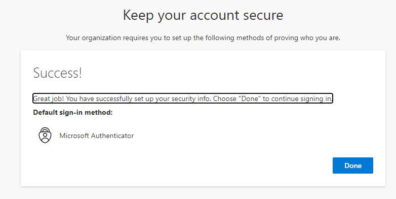The height and width of the screenshot is (199, 396).
Task: Click the words "Great job!" in the message
Action: click(49, 98)
